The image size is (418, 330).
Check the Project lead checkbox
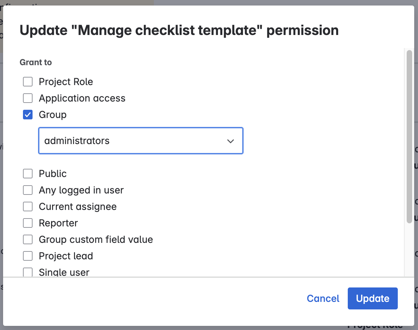click(x=28, y=256)
